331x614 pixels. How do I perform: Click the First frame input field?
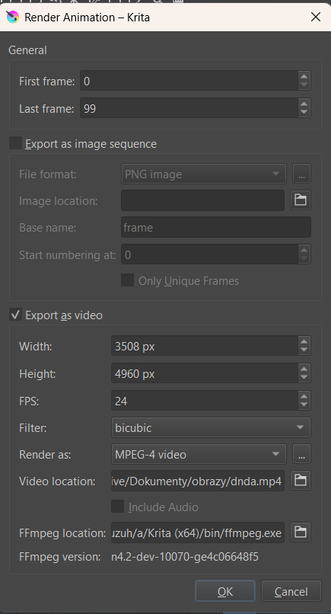tap(189, 81)
